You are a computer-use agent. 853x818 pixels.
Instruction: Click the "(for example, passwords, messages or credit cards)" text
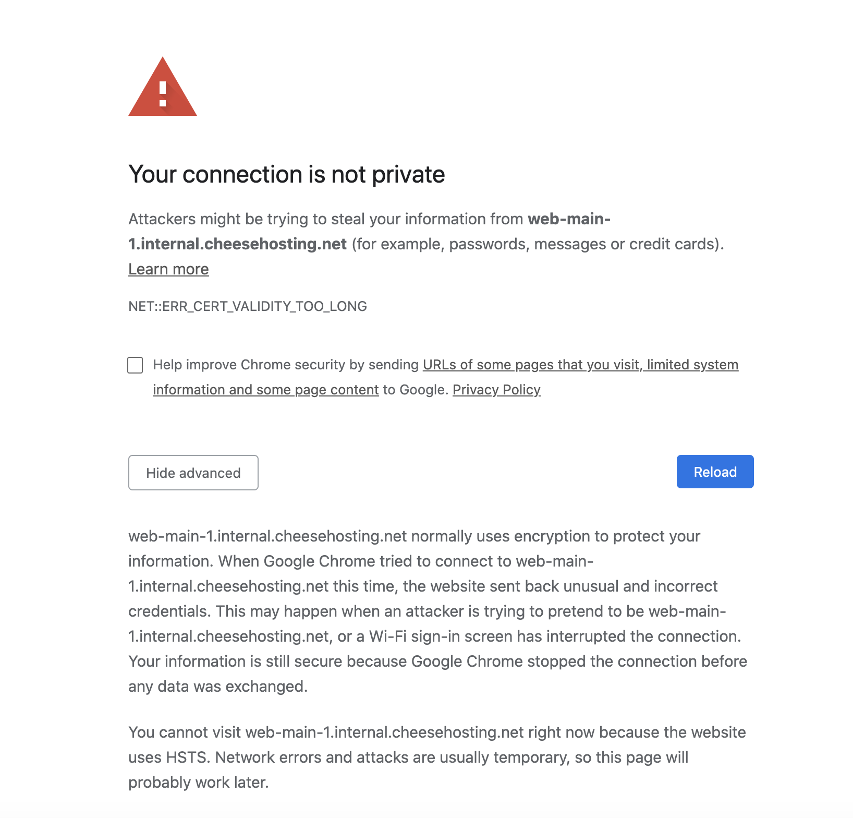tap(538, 244)
